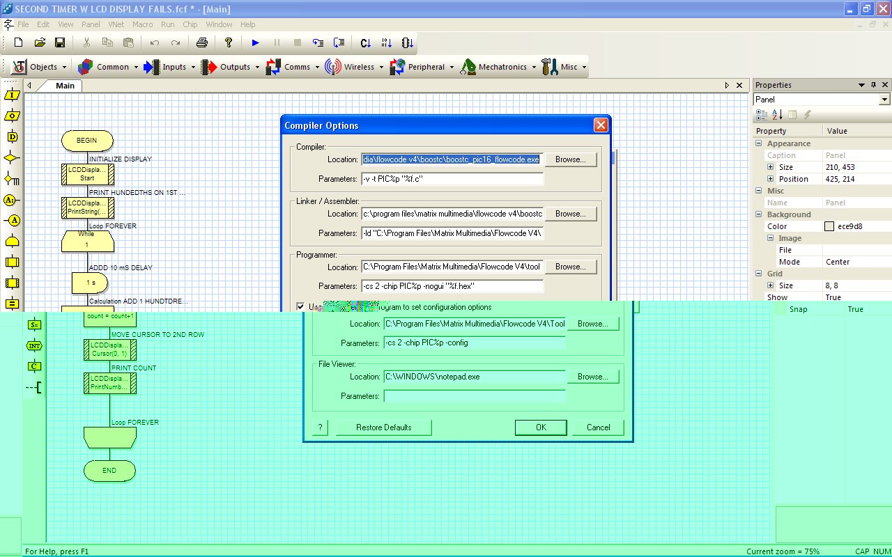
Task: Select the Comment bracket icon
Action: (x=34, y=388)
